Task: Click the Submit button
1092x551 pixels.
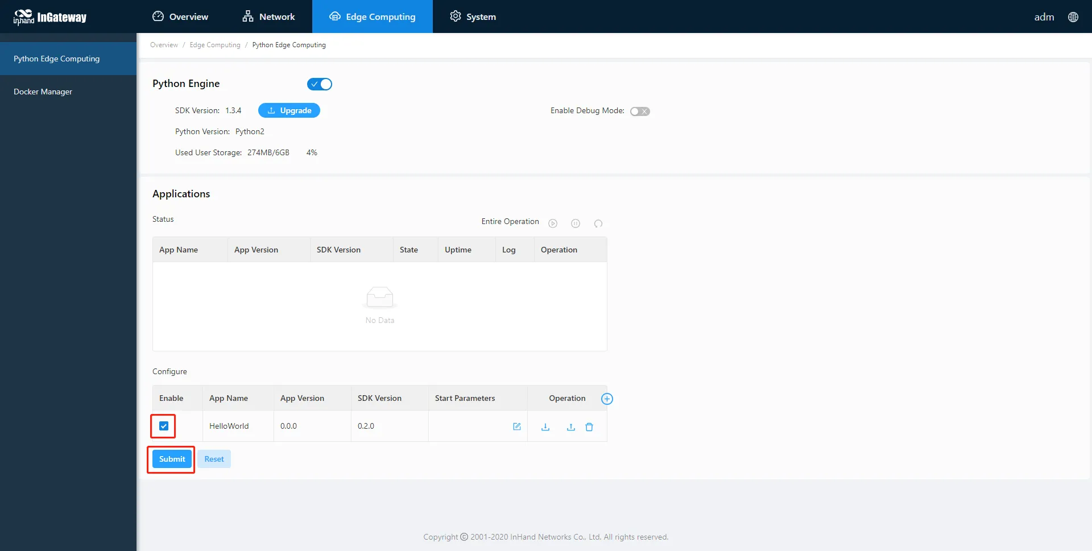Action: click(172, 459)
